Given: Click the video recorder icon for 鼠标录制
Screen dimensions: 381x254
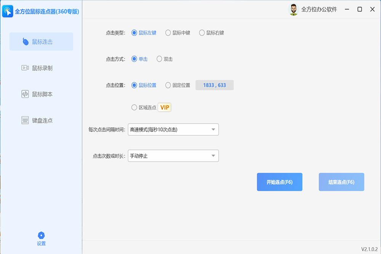Looking at the screenshot, I should pyautogui.click(x=25, y=68).
